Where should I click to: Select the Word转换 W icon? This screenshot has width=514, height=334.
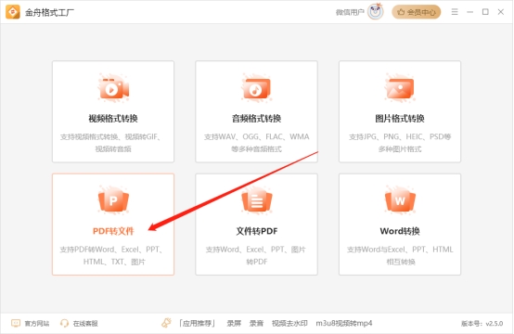[400, 200]
